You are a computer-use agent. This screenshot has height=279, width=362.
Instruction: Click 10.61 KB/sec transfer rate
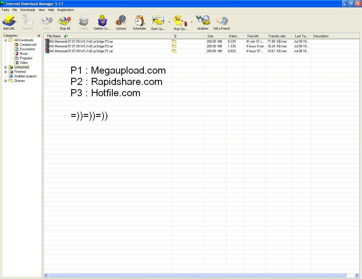[277, 51]
